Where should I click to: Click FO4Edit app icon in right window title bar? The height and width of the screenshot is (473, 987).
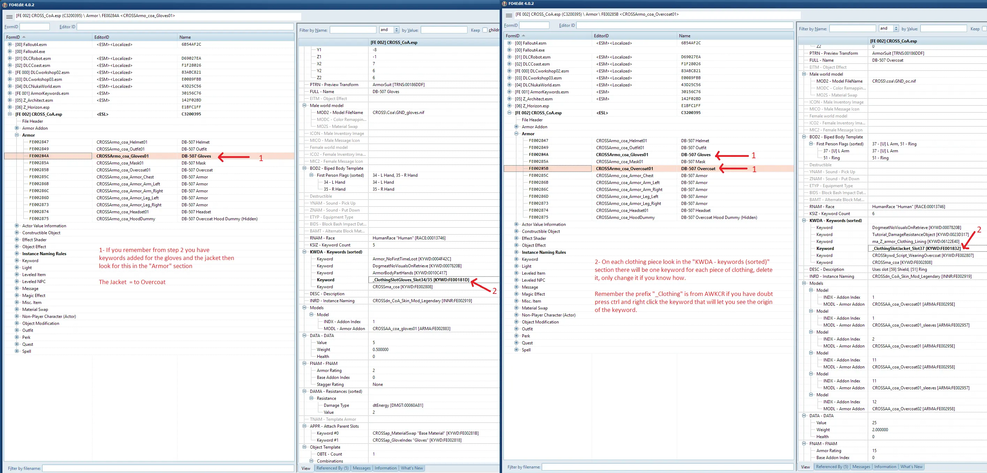(x=504, y=3)
